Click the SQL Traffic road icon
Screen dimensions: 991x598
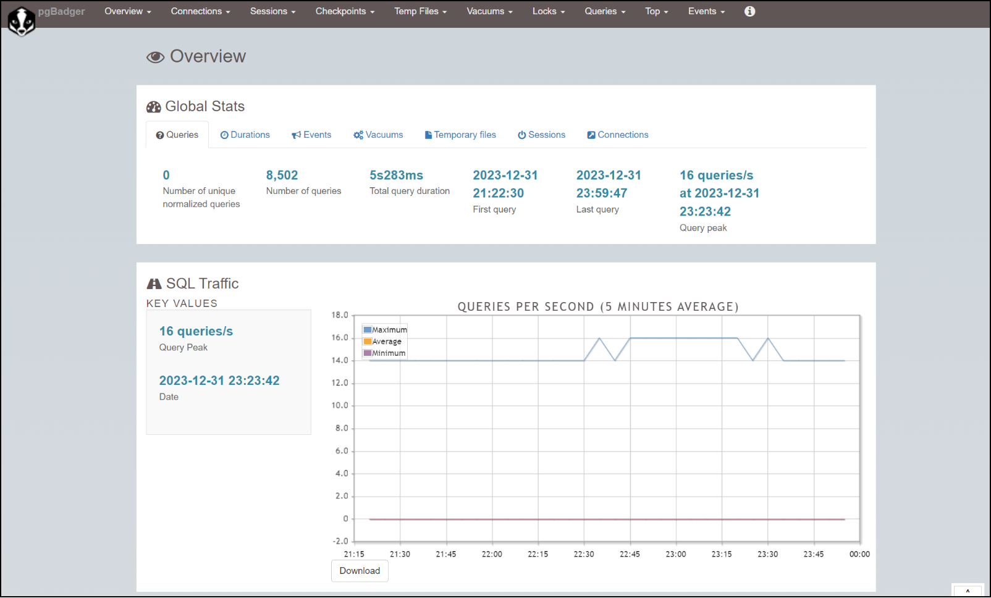[x=154, y=284]
